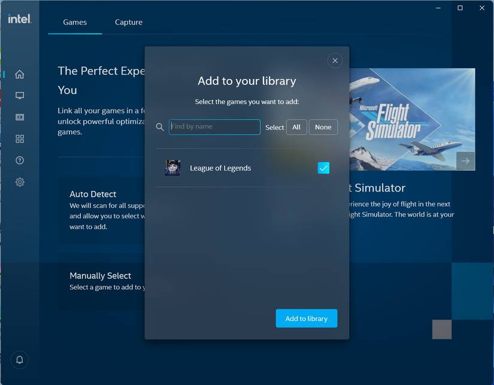Open the Video sidebar icon
This screenshot has width=494, height=385.
(20, 117)
